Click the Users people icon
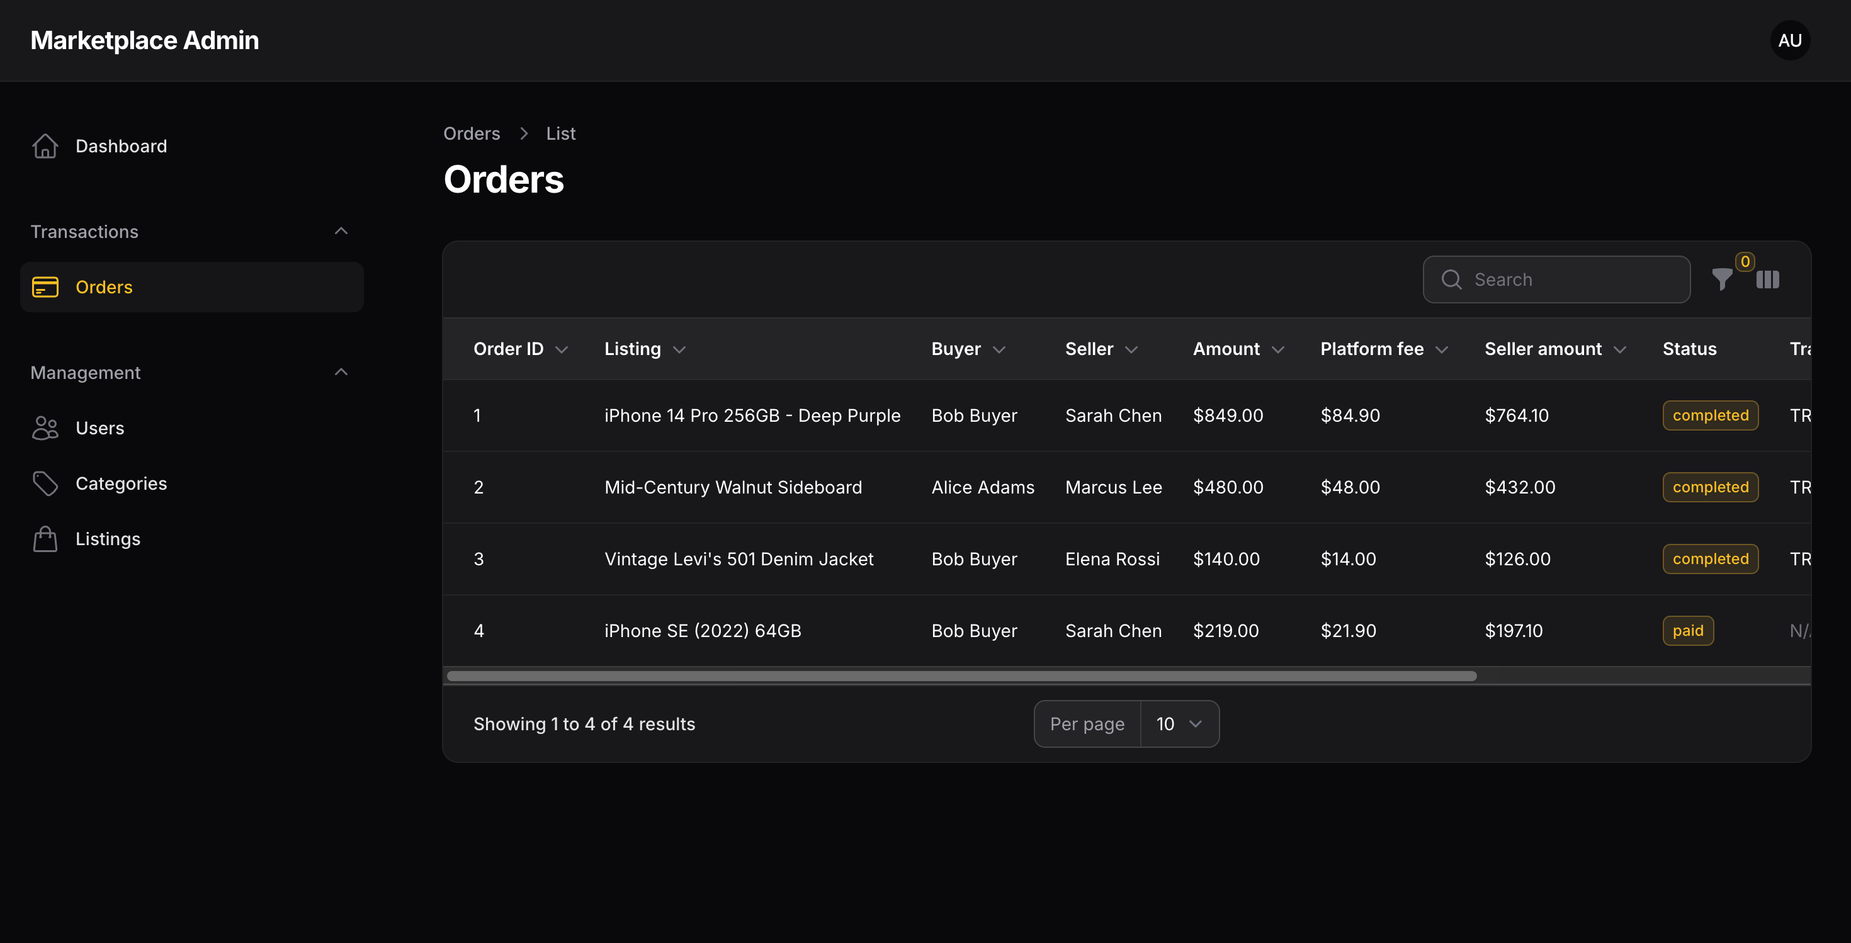 click(45, 428)
